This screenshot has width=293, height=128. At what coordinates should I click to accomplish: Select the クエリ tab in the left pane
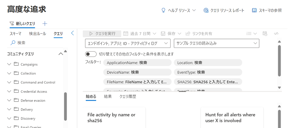58,34
